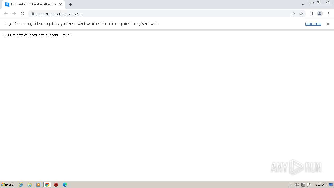Open a new tab with plus button
This screenshot has height=188, width=334.
click(x=70, y=4)
